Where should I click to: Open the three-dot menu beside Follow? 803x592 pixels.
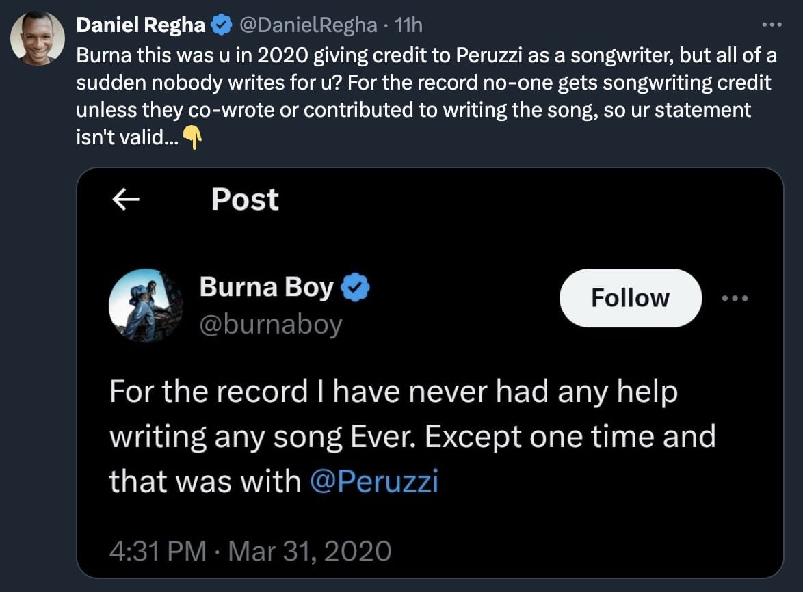tap(735, 298)
